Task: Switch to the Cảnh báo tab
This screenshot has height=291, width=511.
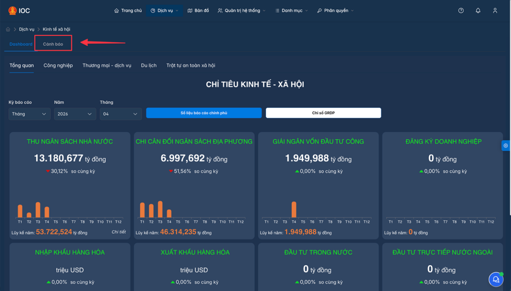Action: [x=53, y=44]
